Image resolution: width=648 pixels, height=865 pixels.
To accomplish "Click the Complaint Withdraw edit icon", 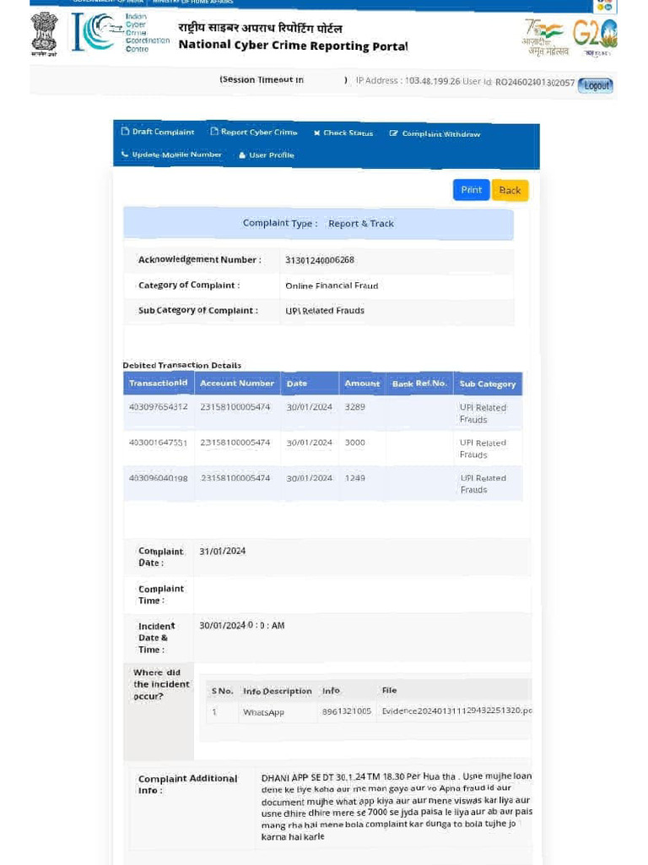I will [393, 133].
